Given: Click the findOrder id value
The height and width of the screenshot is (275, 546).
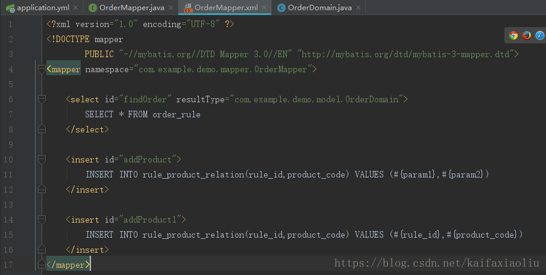Looking at the screenshot, I should click(x=145, y=99).
